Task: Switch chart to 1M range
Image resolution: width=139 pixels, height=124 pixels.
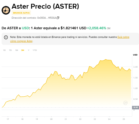Action: 16,50
